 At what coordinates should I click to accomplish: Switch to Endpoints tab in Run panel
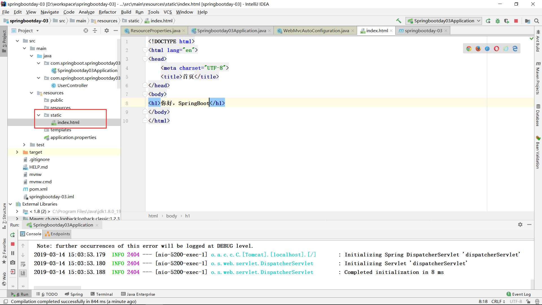(58, 234)
